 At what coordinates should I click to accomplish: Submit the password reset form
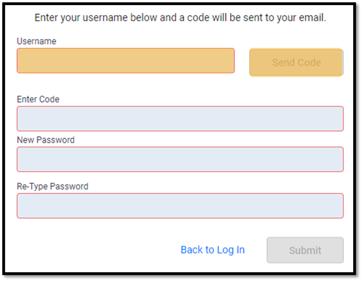click(305, 250)
